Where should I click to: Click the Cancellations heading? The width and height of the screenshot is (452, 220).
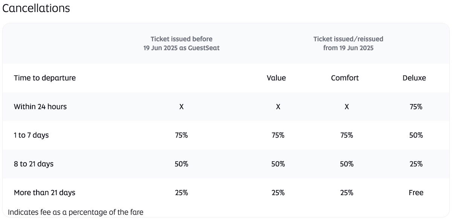pos(36,8)
